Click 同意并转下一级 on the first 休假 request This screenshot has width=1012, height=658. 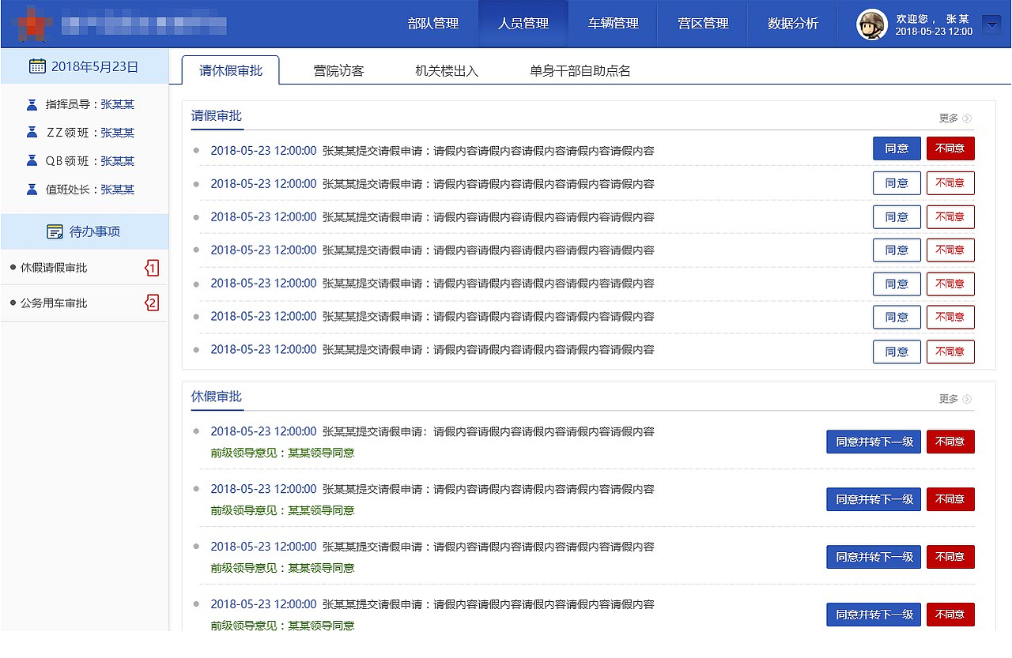[873, 442]
